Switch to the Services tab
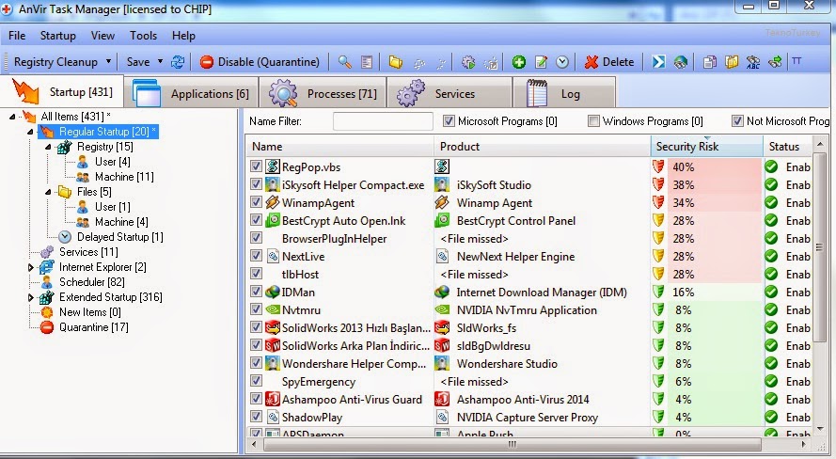The width and height of the screenshot is (836, 459). (450, 93)
